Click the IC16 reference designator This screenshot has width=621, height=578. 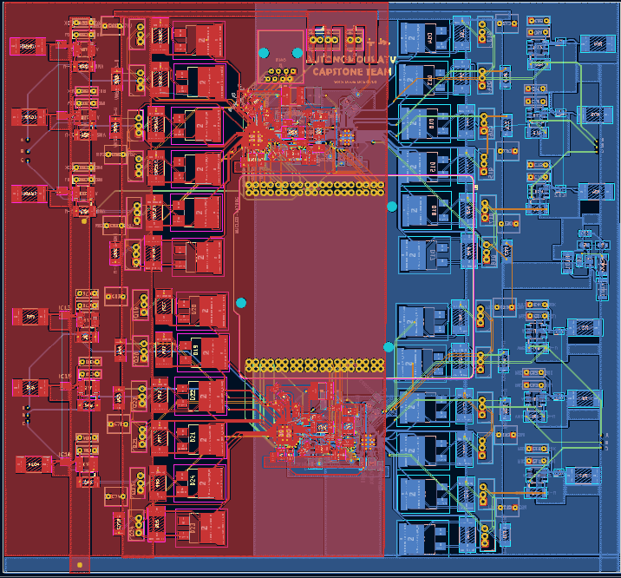coord(64,455)
